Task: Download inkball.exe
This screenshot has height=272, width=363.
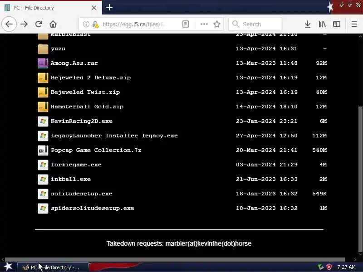Action: pos(71,179)
